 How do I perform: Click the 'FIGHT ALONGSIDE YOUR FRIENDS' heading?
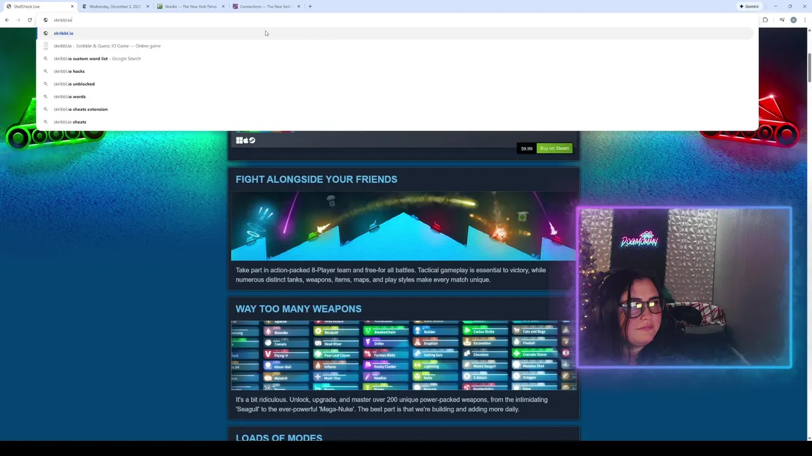click(316, 179)
